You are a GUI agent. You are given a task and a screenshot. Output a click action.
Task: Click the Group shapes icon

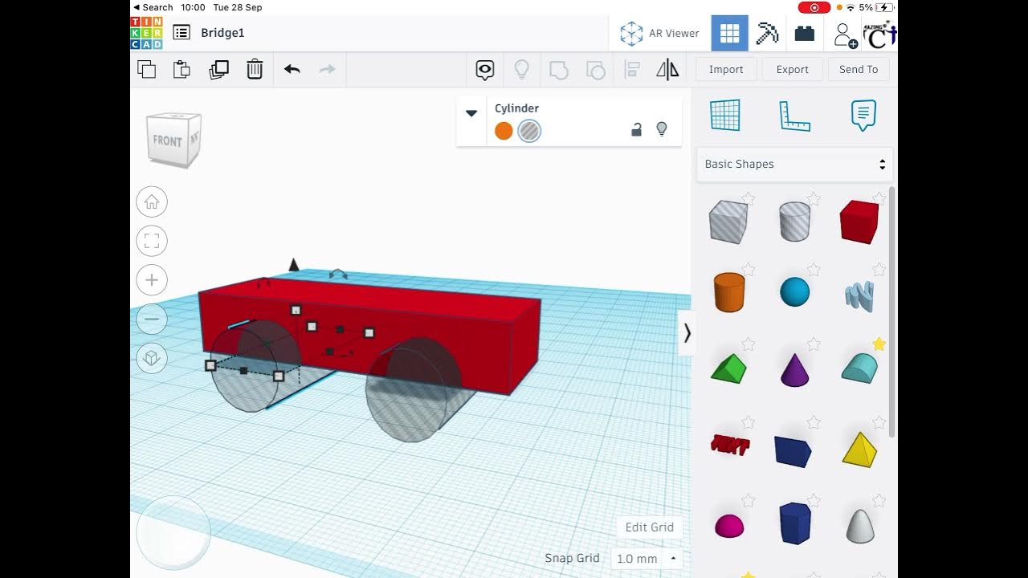(559, 70)
